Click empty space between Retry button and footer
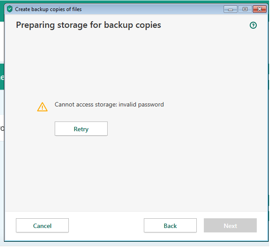 point(132,172)
